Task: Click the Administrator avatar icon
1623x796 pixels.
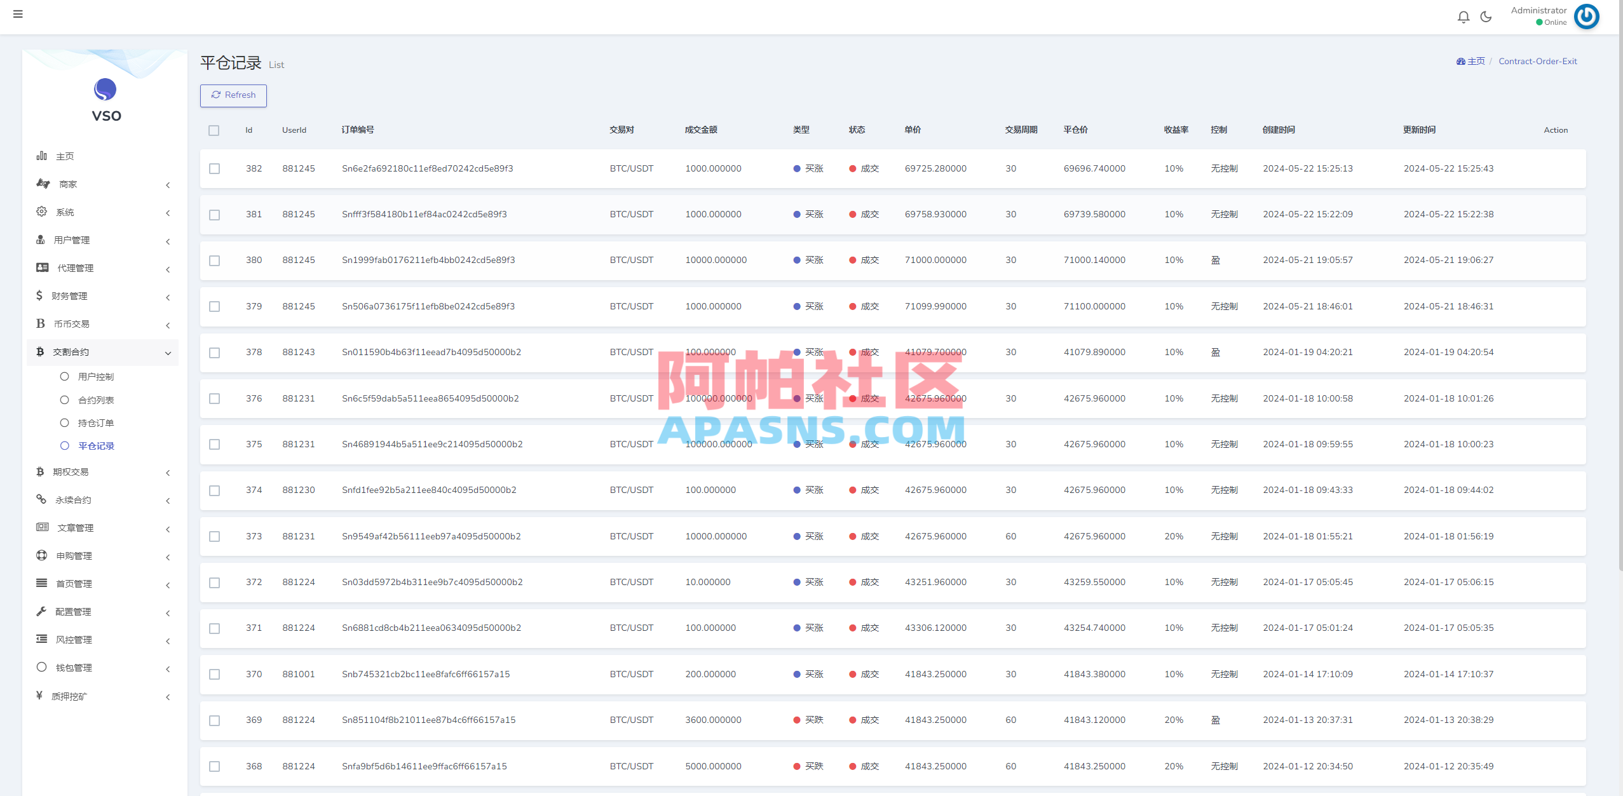Action: click(x=1587, y=17)
